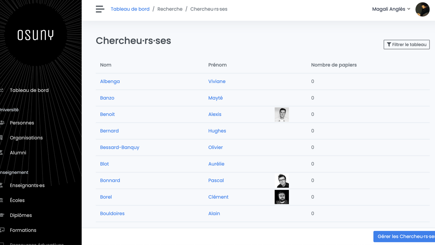Image resolution: width=435 pixels, height=245 pixels.
Task: Go to Formations in sidebar
Action: 23,230
